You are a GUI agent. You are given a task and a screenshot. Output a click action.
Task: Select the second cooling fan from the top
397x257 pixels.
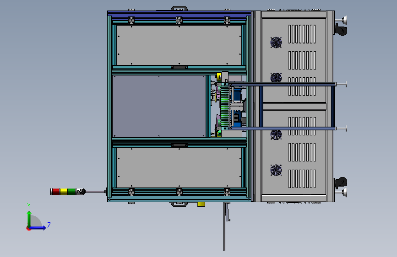pos(276,77)
